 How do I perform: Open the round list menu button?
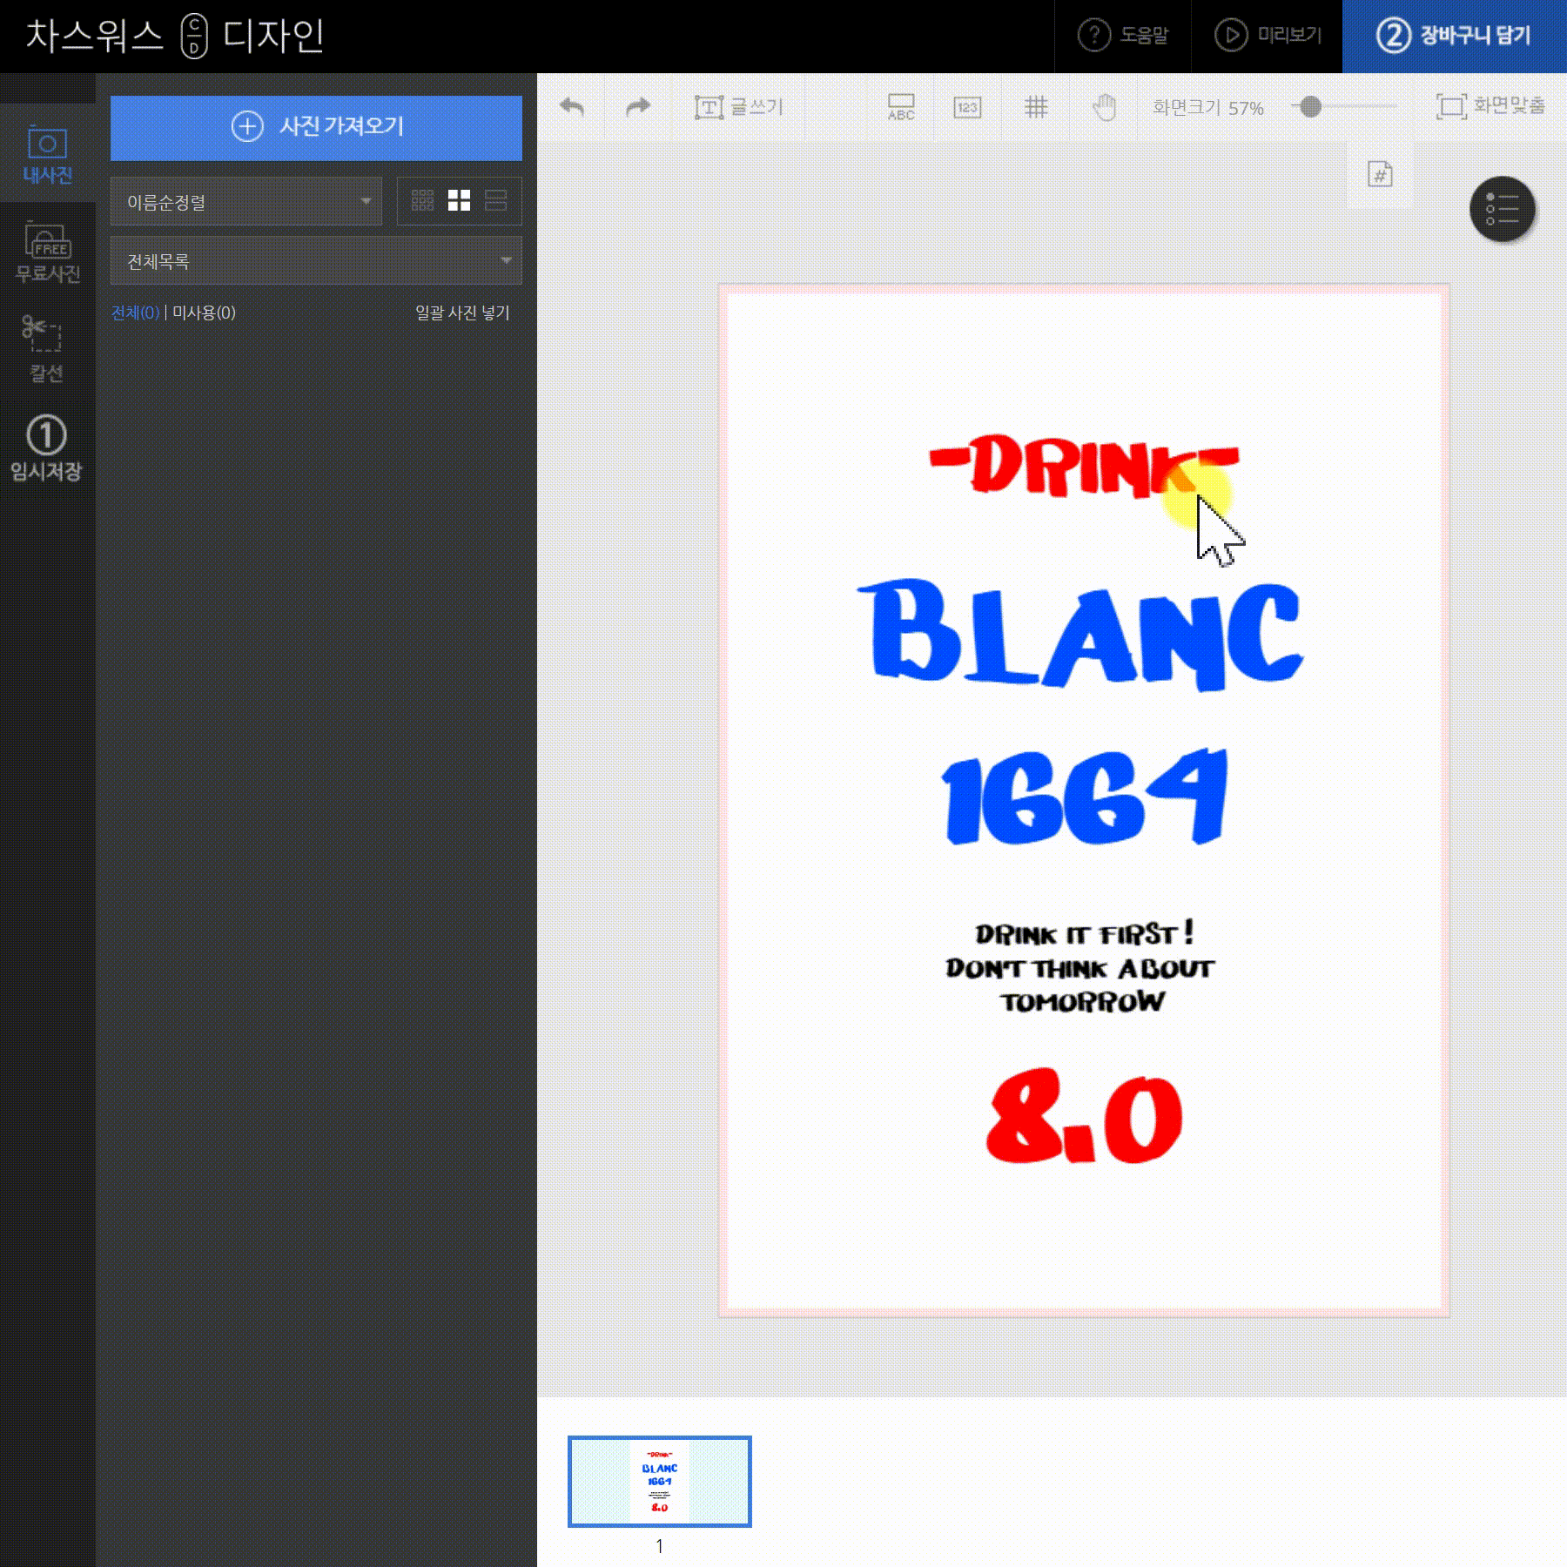coord(1503,209)
